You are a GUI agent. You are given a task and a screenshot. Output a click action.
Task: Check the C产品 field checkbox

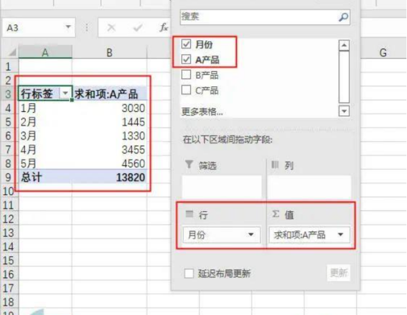tap(186, 90)
